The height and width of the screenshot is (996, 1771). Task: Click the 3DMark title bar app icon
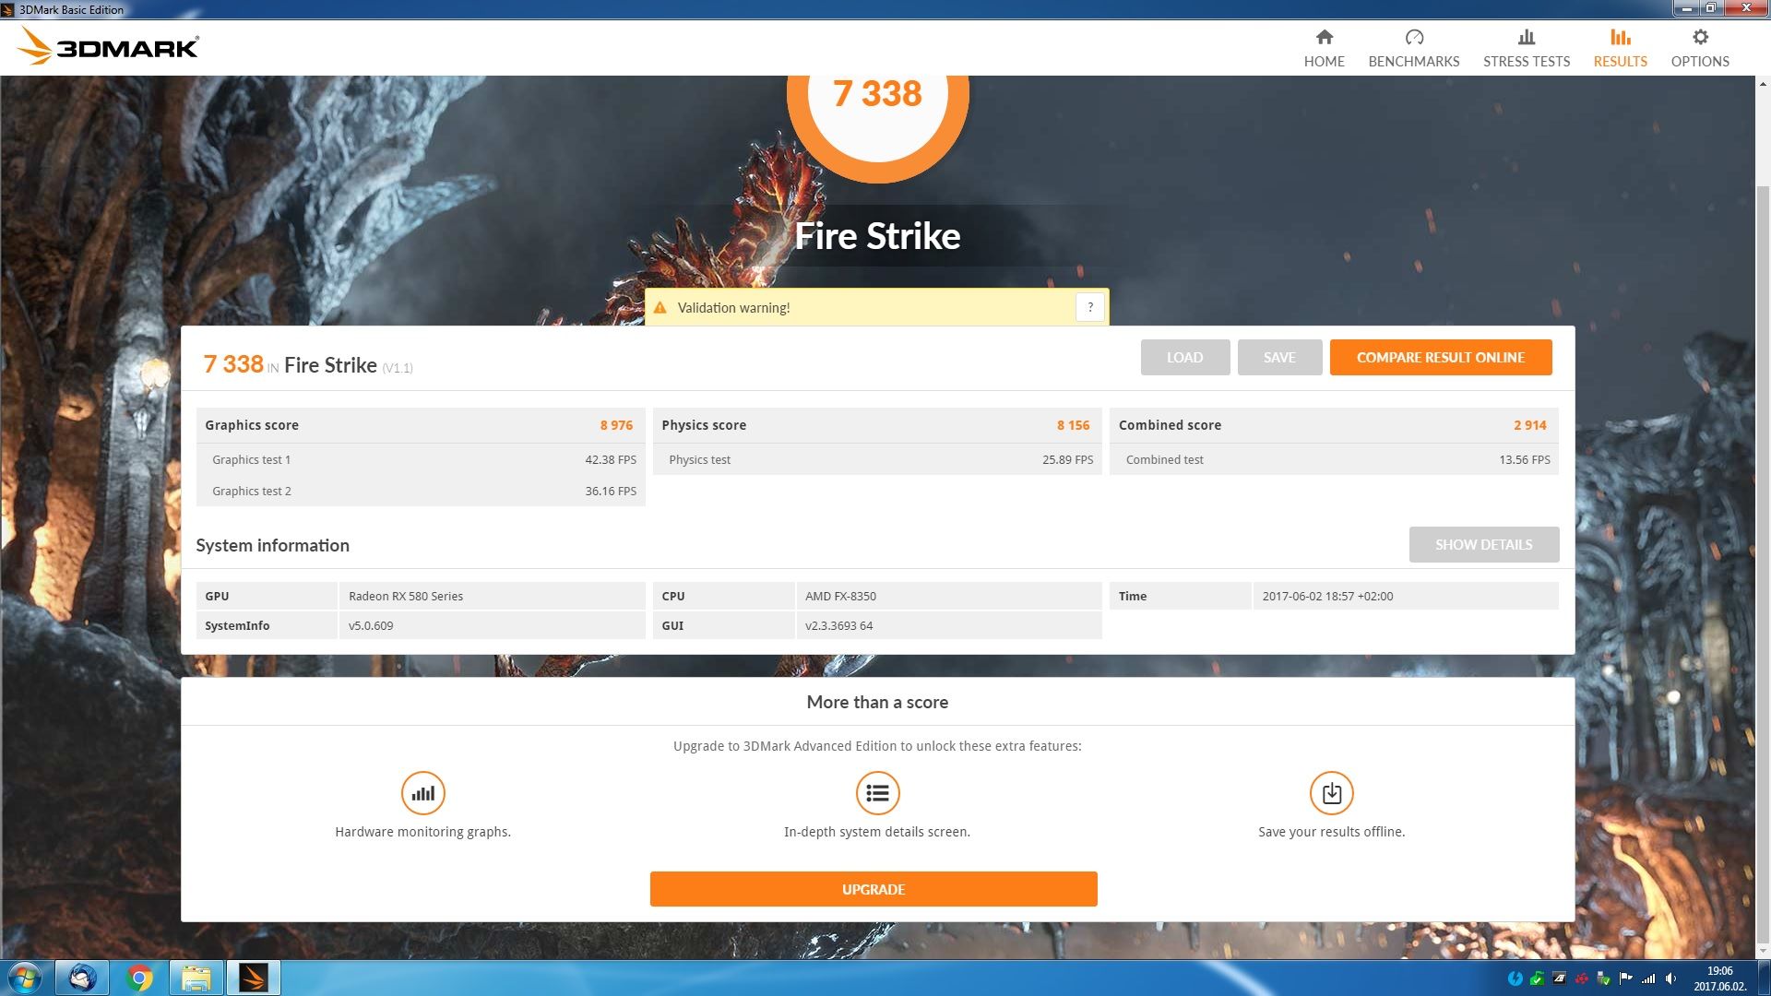click(8, 9)
